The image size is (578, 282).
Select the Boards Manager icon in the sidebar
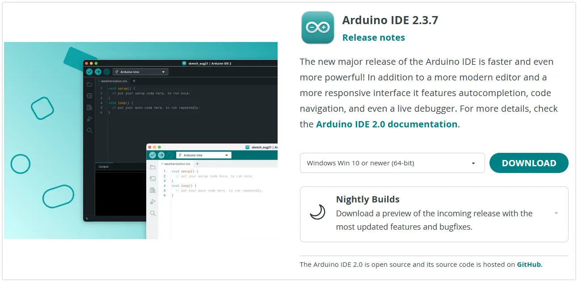(x=89, y=95)
